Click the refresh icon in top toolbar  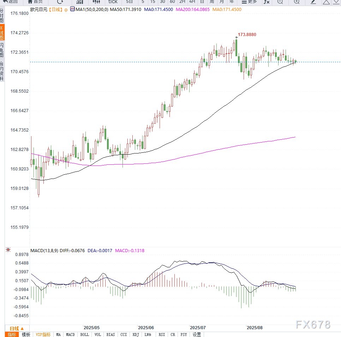[x=60, y=2]
